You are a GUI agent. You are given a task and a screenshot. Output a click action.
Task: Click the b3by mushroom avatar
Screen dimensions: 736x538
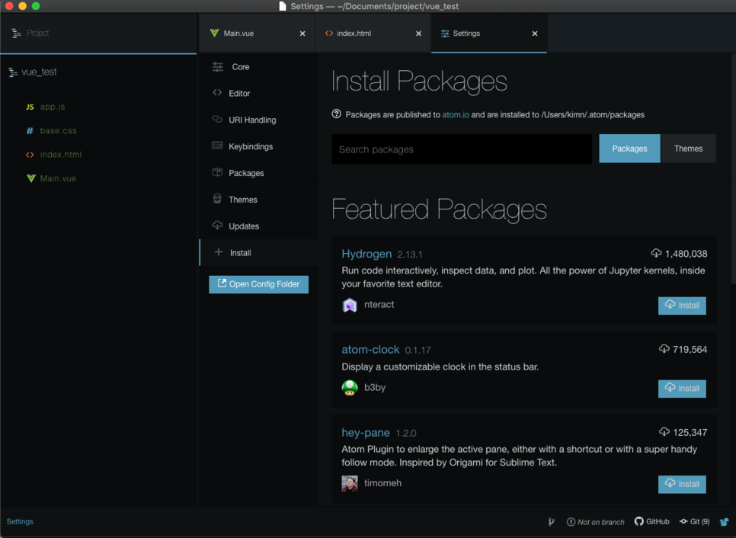click(350, 388)
